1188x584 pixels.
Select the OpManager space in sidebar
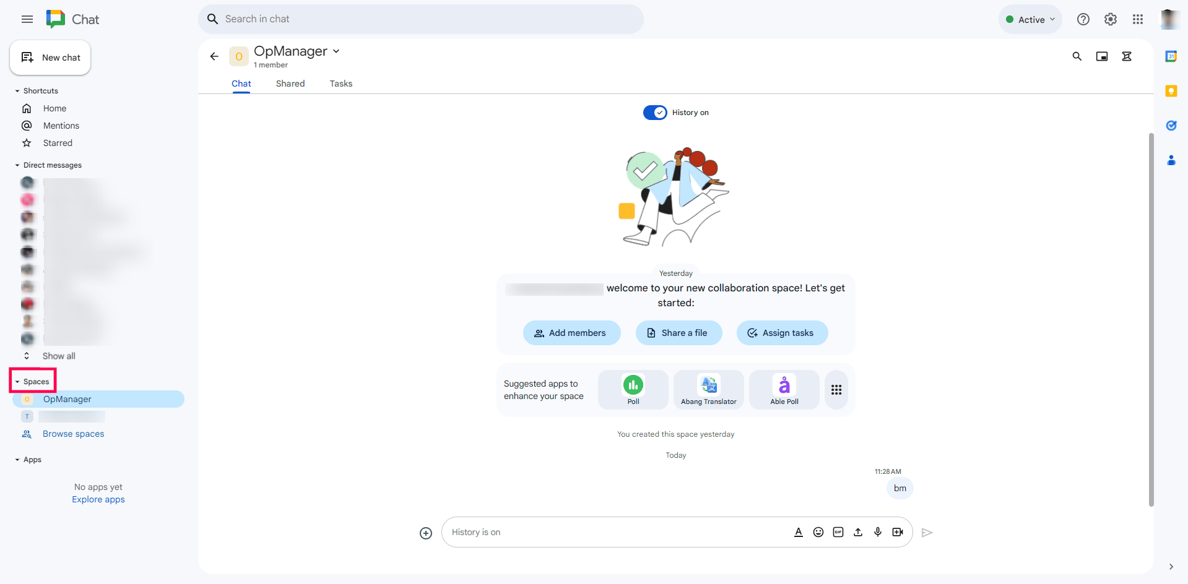[98, 399]
